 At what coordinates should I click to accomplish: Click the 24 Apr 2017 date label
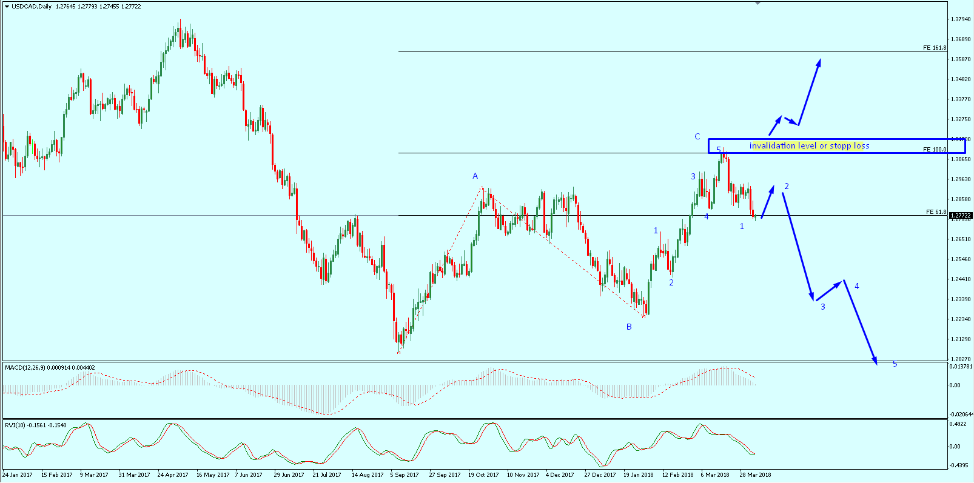click(x=173, y=475)
